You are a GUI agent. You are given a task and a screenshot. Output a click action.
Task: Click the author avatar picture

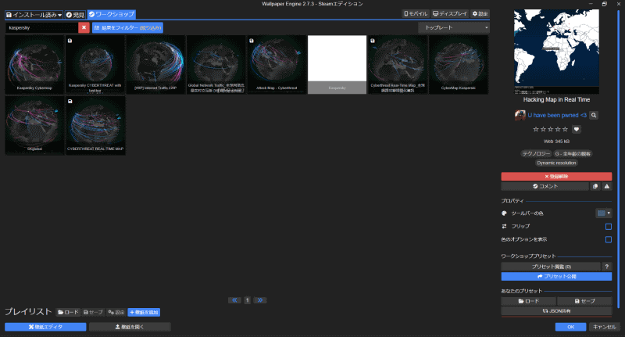click(520, 115)
